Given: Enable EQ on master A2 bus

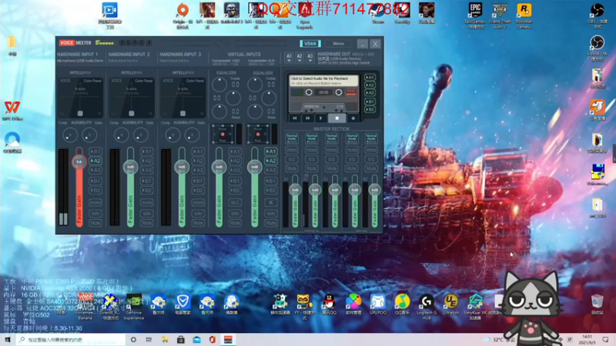Looking at the screenshot, I should click(312, 159).
